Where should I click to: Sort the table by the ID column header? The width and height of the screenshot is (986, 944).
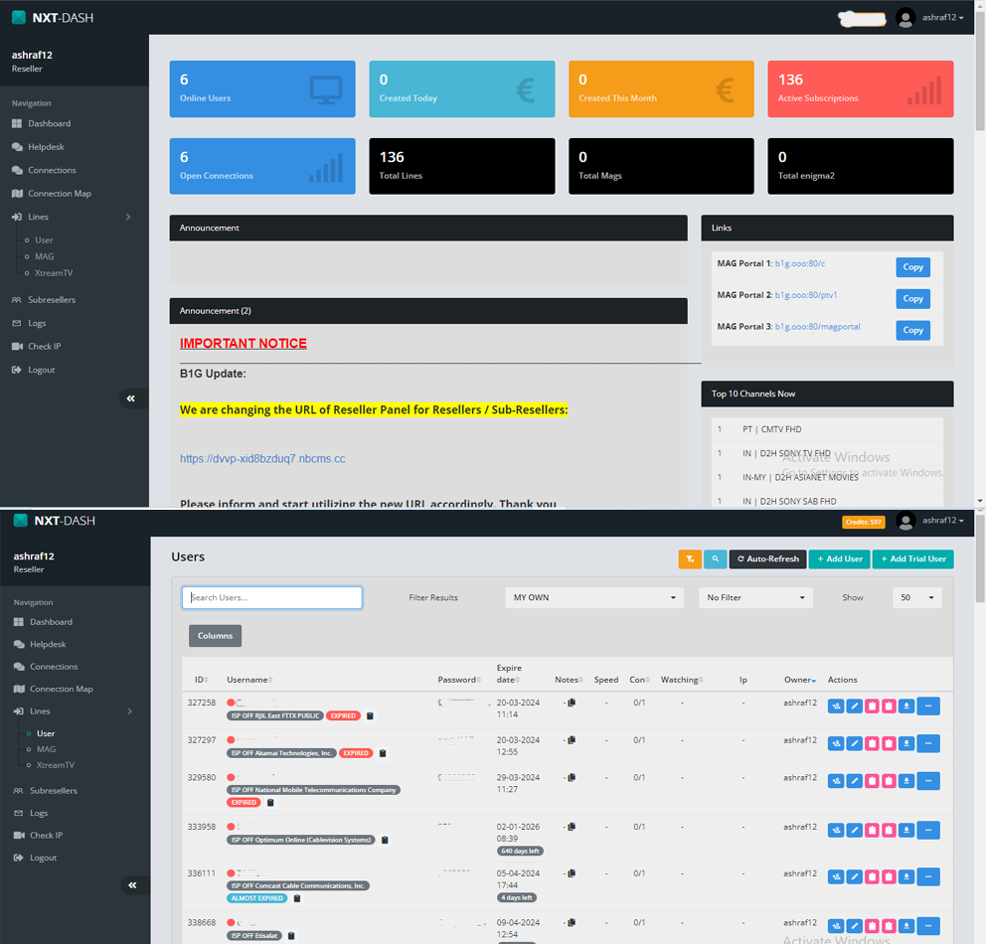[201, 680]
